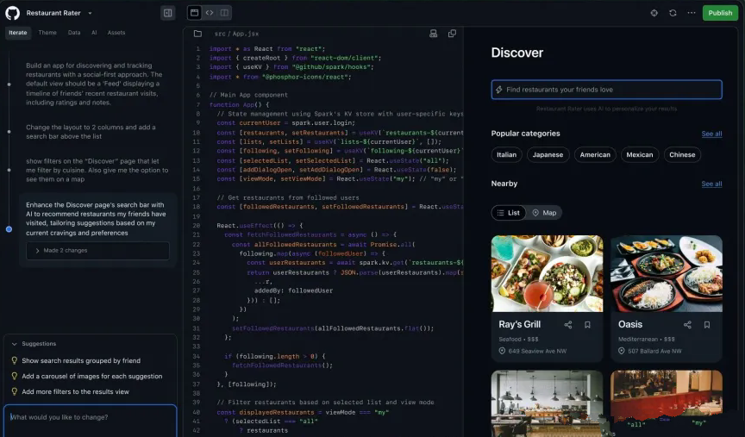
Task: Bookmark Ray's Grill restaurant
Action: coord(587,325)
